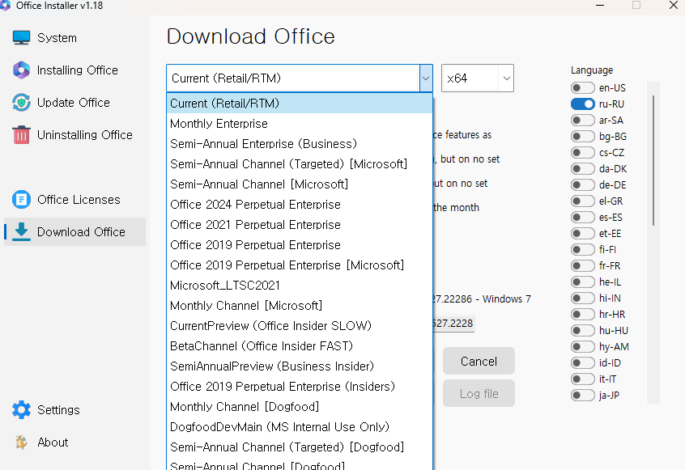Choose SemiAnnualPreview (Business Insider)
The height and width of the screenshot is (470, 685).
(300, 366)
